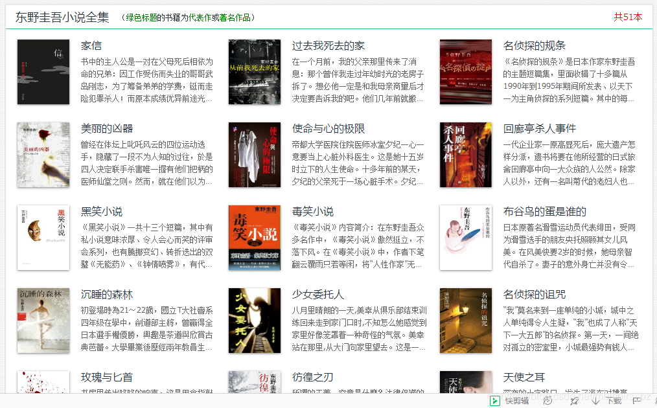This screenshot has height=408, width=657.
Task: Open the book titled 彷徨之刃
Action: [x=312, y=378]
